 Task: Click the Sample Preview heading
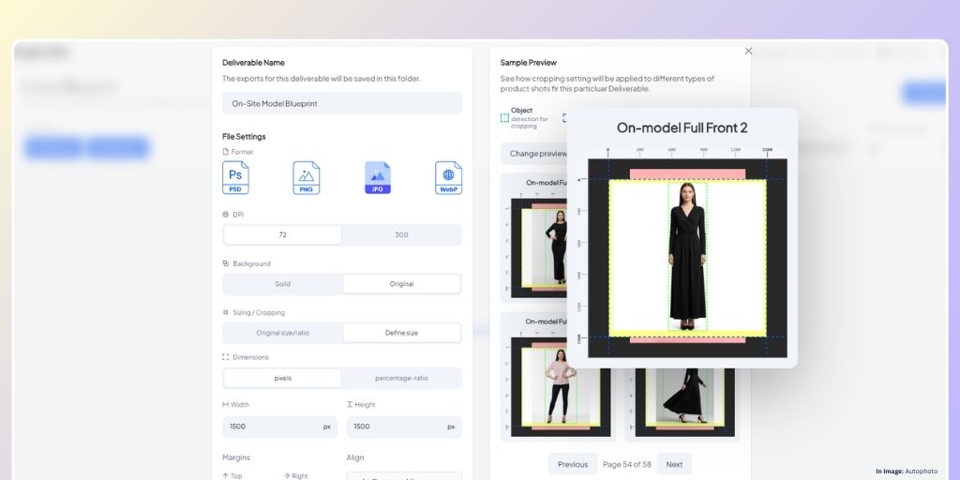(x=529, y=63)
